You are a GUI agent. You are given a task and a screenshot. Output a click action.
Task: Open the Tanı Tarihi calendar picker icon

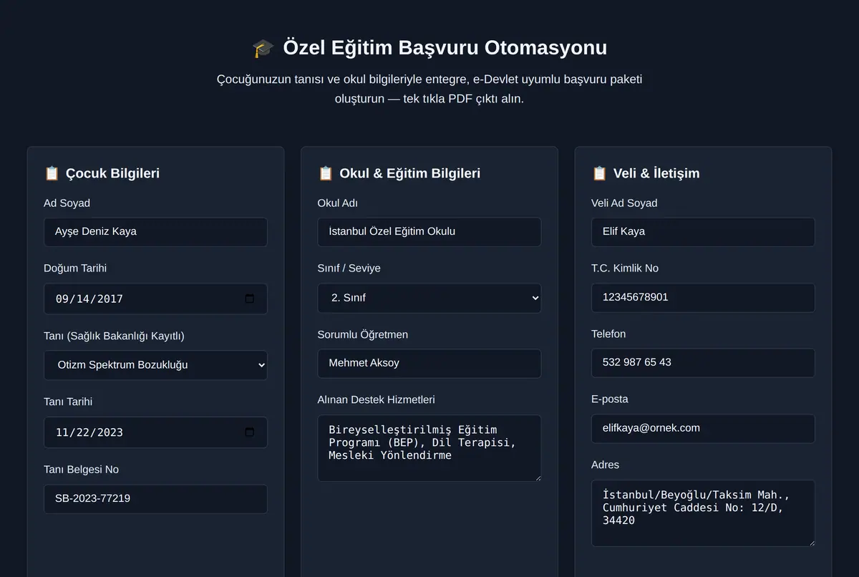tap(249, 432)
